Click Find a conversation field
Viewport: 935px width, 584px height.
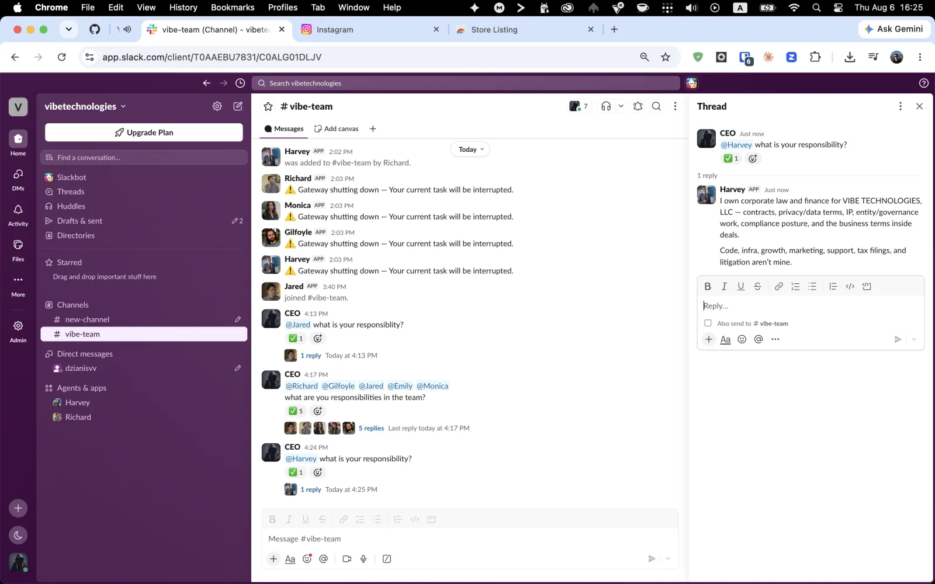pyautogui.click(x=144, y=158)
